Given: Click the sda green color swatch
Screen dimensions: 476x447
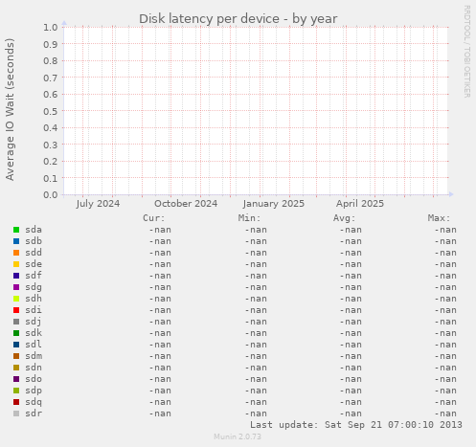Looking at the screenshot, I should pos(16,230).
